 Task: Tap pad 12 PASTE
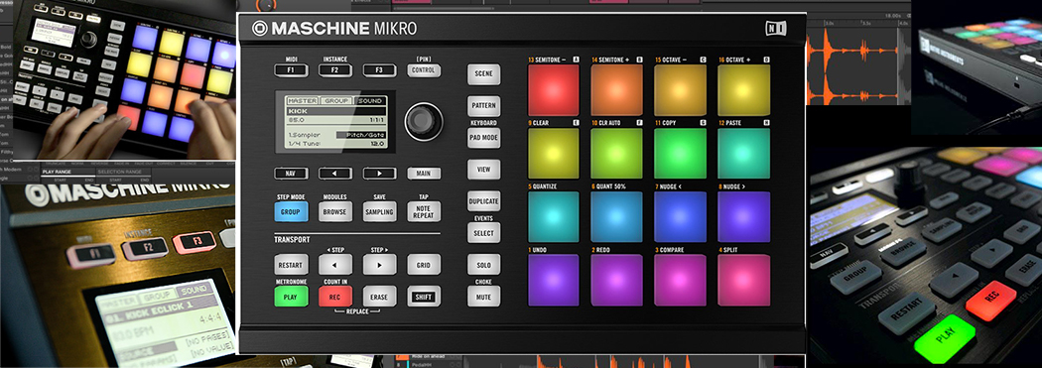point(743,154)
